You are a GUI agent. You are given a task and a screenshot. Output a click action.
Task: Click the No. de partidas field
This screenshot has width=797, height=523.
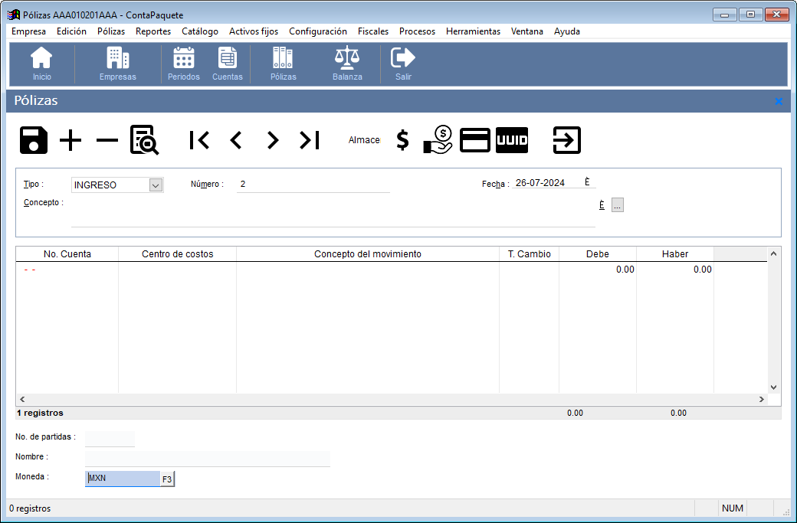click(x=110, y=438)
